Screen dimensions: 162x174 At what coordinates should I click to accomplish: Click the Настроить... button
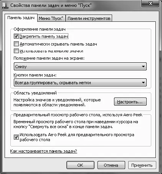coord(130,102)
